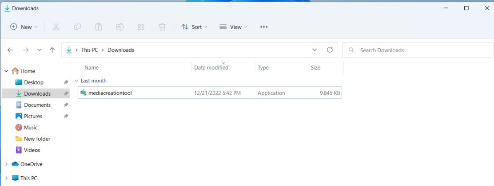Click This PC in the address path

(89, 50)
